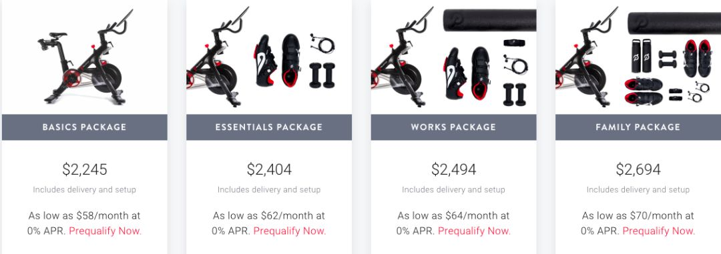Click the dumbbell weights in Essentials Package
721x254 pixels.
coord(322,75)
